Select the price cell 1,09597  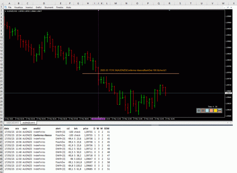point(88,162)
